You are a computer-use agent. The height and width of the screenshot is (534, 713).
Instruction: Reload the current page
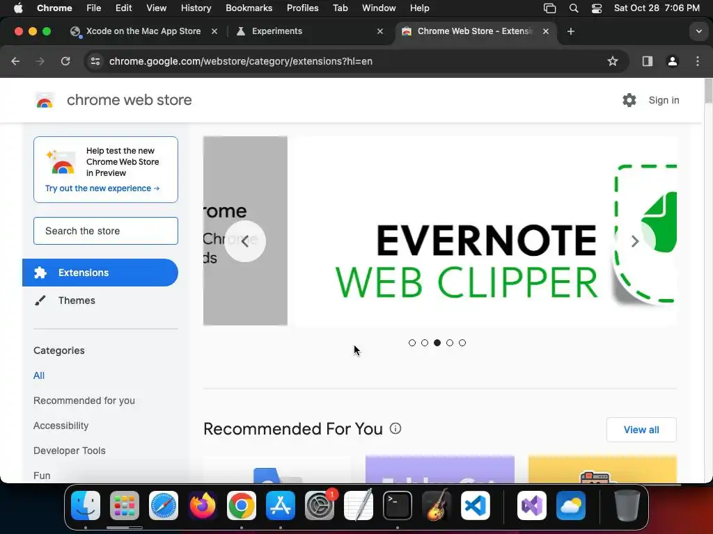pos(65,61)
